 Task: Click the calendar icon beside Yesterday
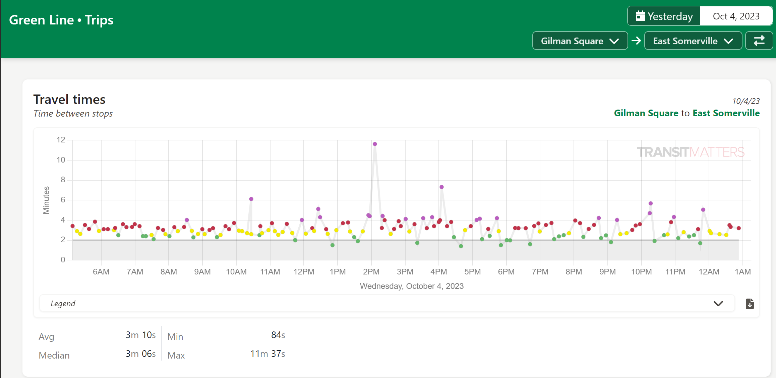tap(640, 16)
